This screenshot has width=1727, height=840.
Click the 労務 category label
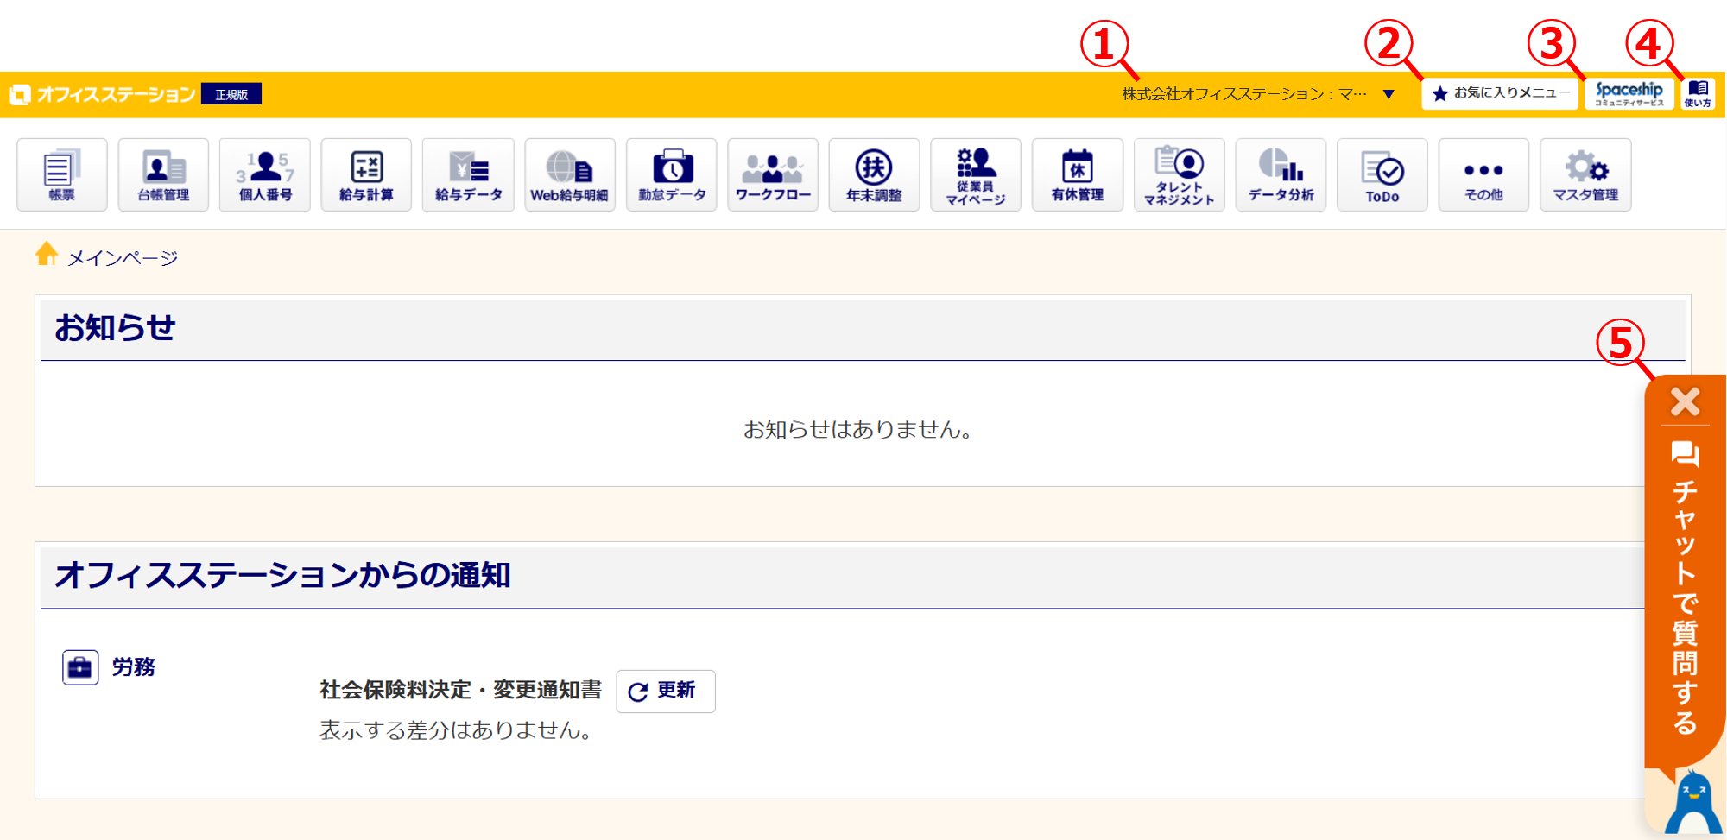(x=134, y=667)
